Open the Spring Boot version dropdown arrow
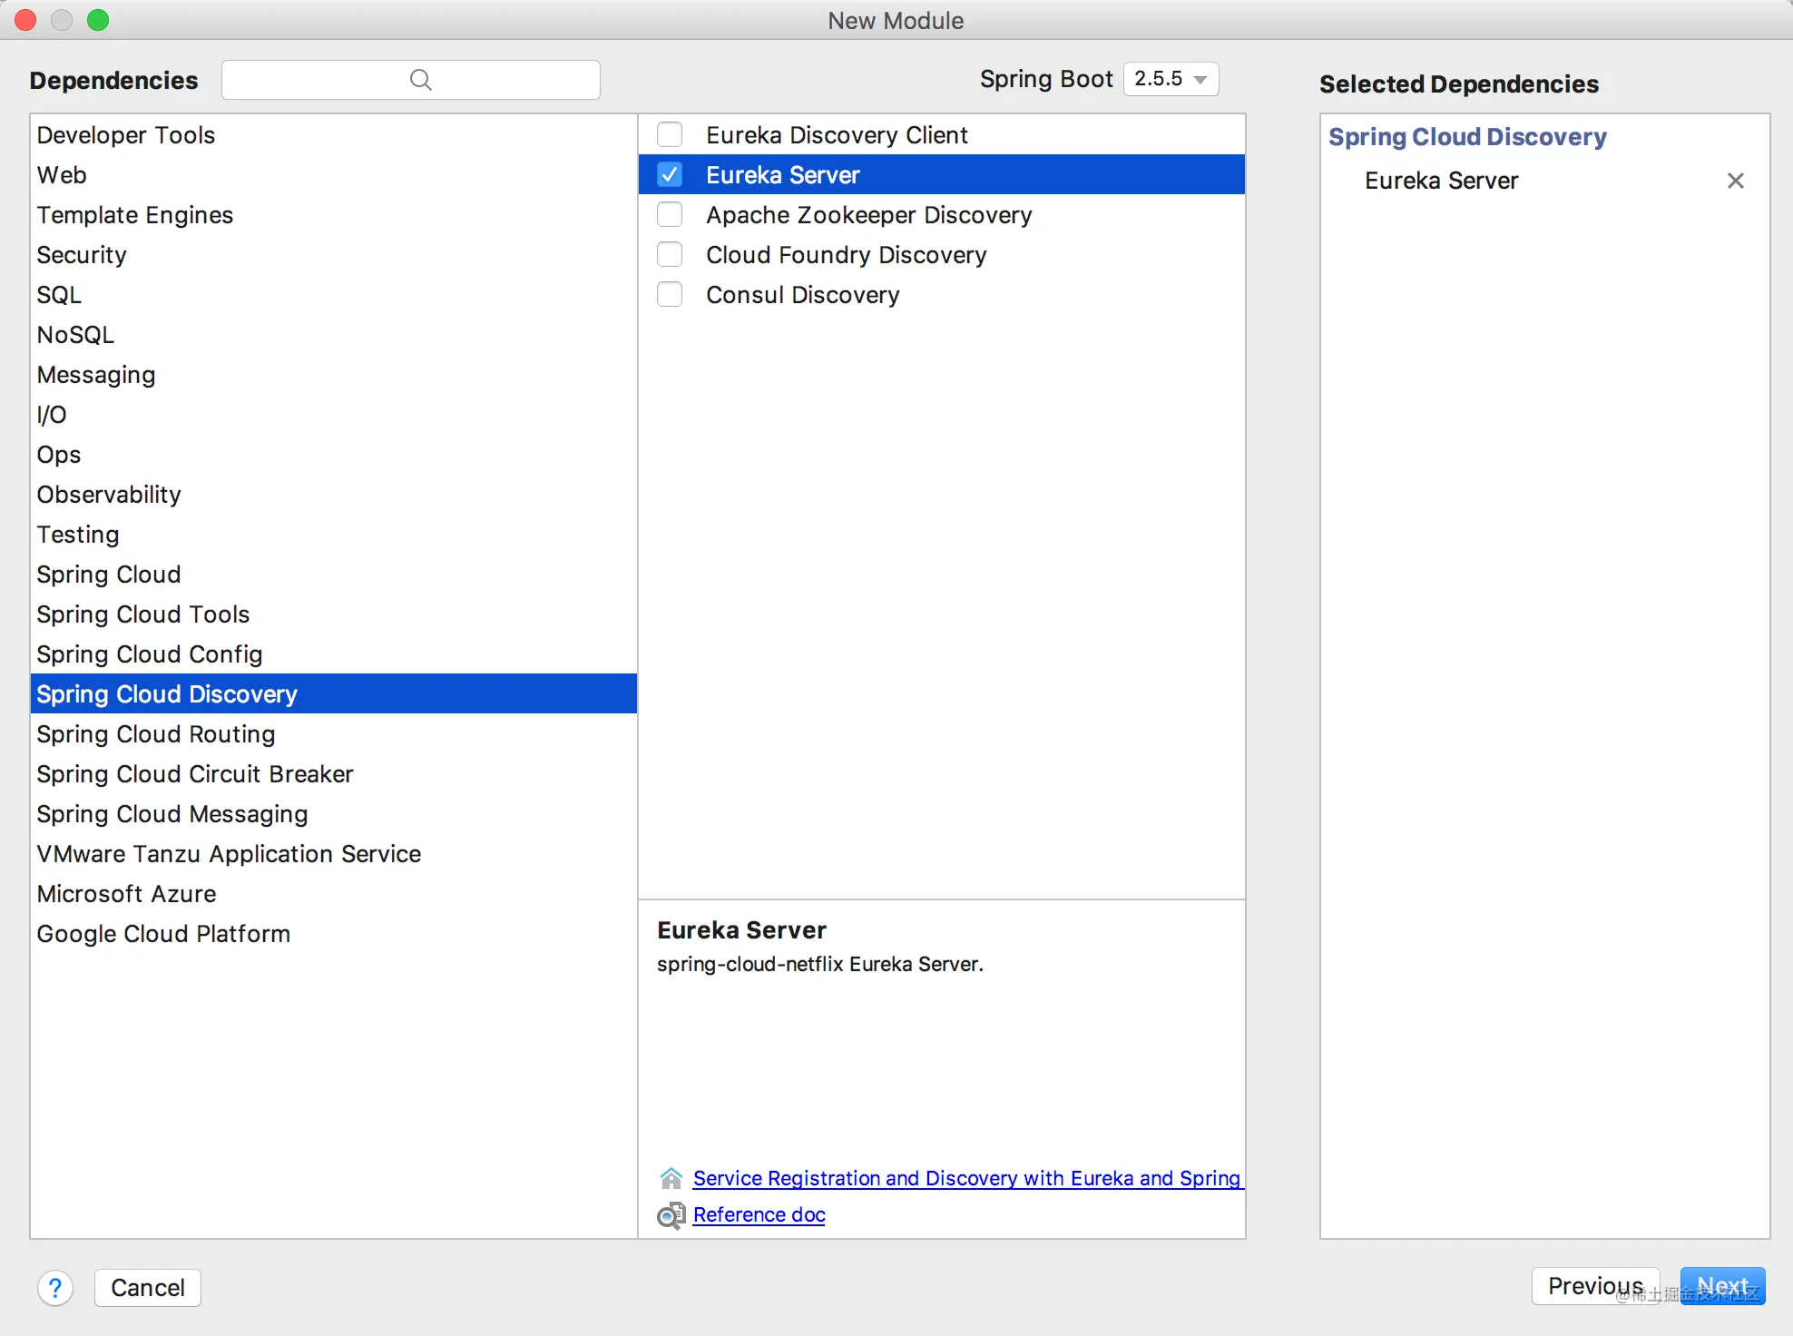 (x=1200, y=79)
